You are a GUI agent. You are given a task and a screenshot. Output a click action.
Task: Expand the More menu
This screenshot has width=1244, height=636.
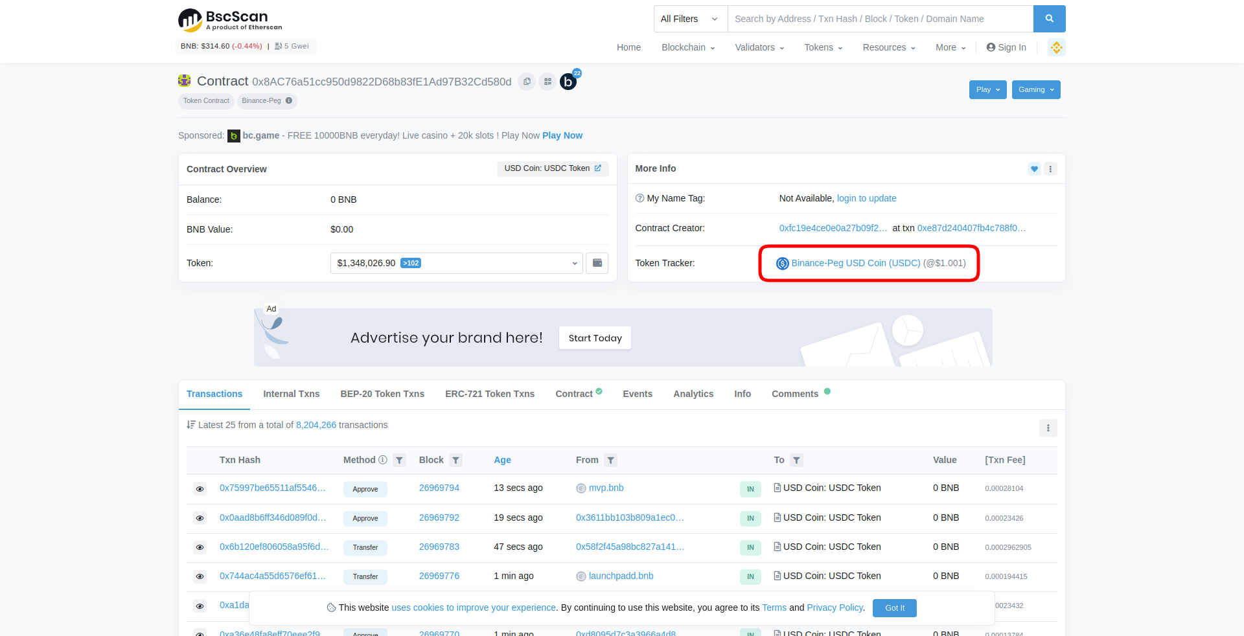coord(950,47)
